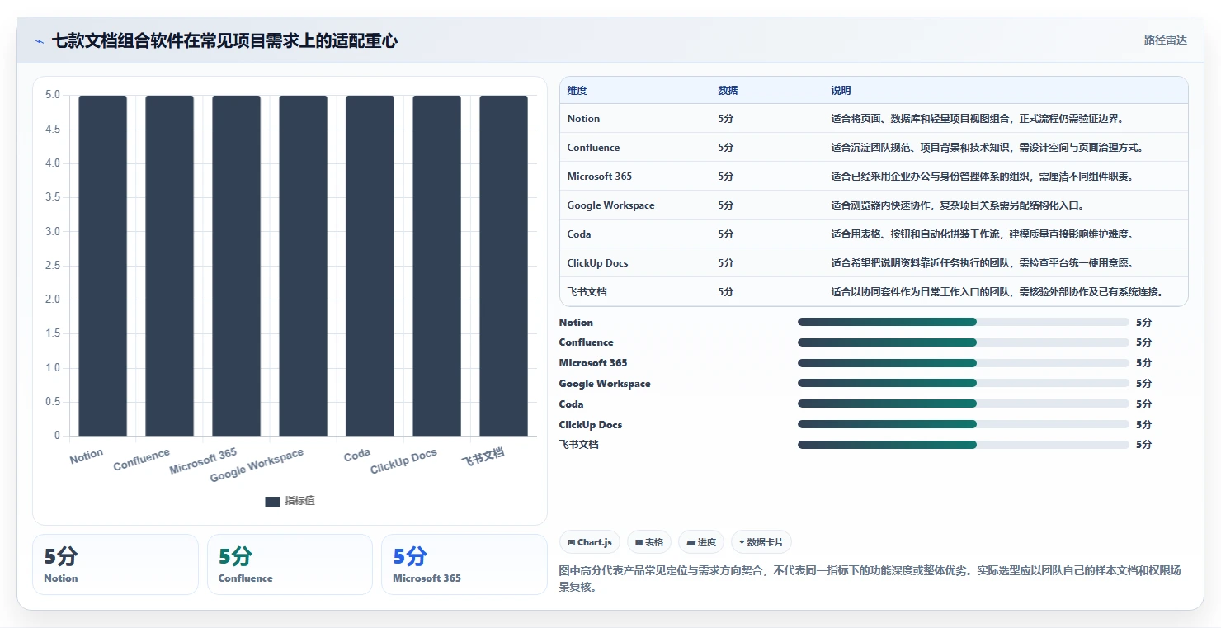
Task: Click the 2.5 y-axis tick label
Action: coord(53,266)
